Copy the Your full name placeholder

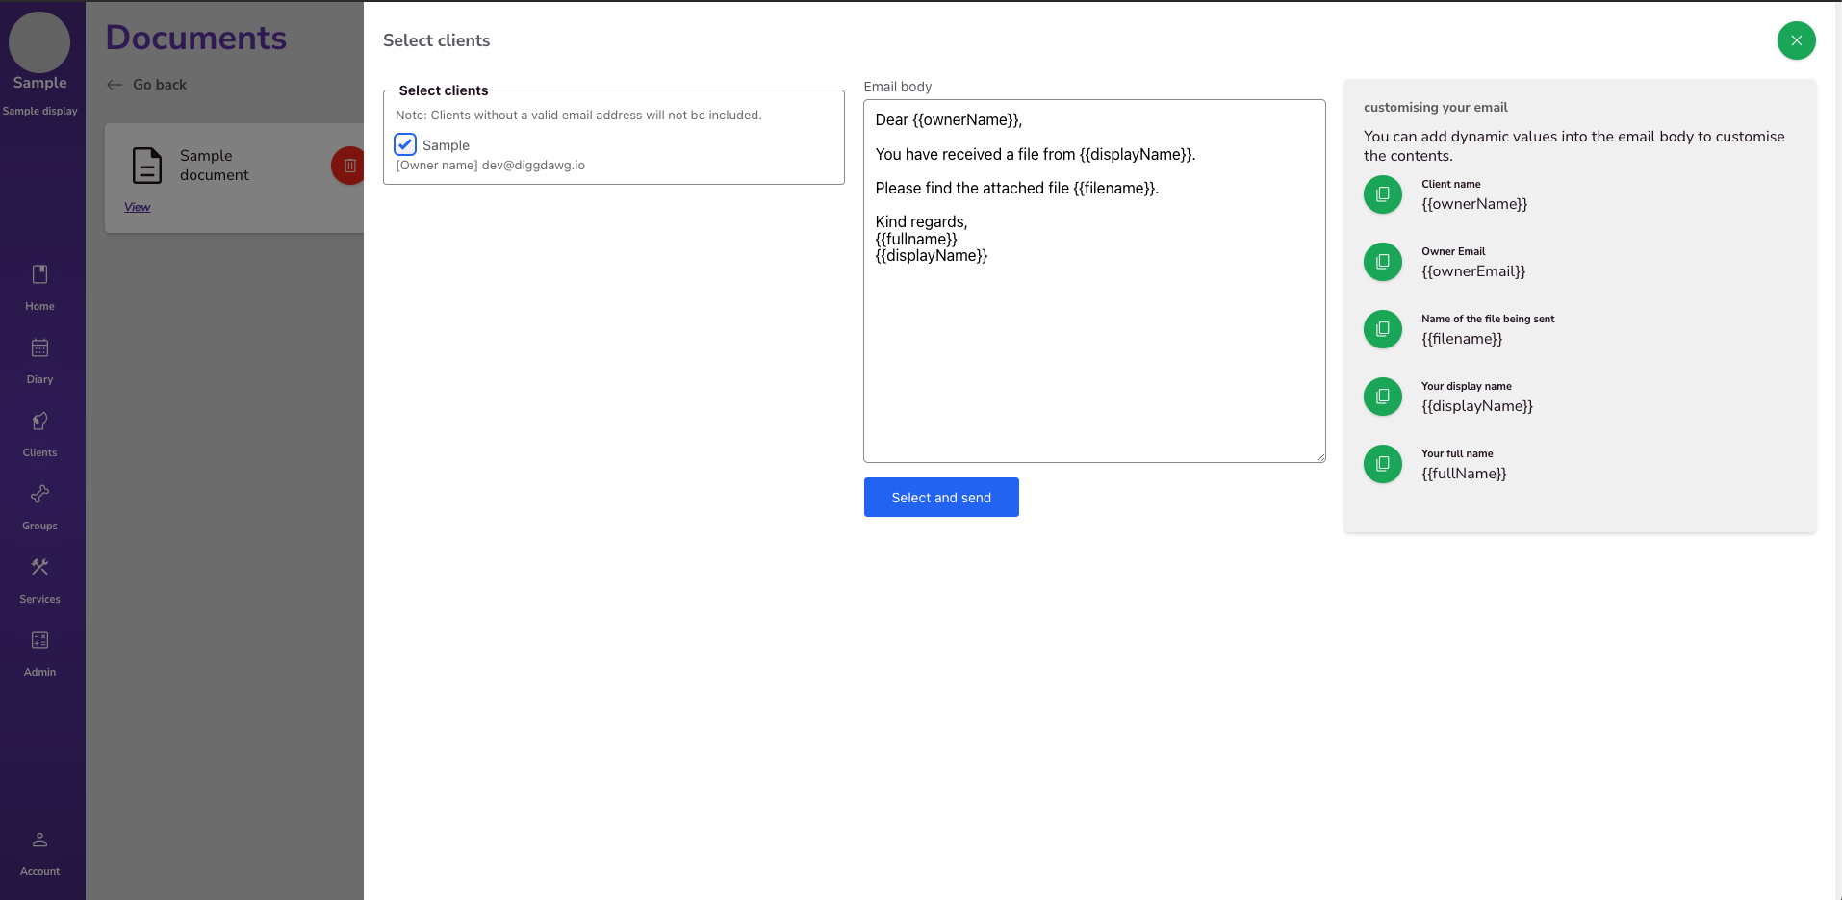pos(1383,464)
